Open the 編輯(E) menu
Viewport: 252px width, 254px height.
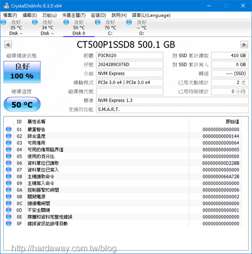pos(30,15)
